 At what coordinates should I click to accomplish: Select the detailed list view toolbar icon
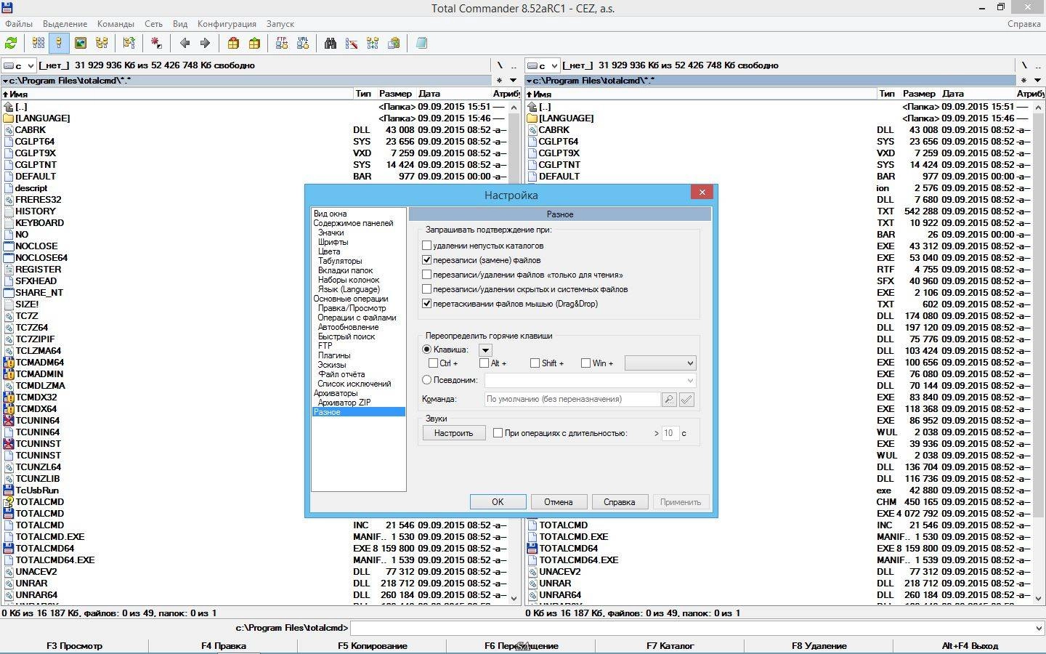(60, 44)
